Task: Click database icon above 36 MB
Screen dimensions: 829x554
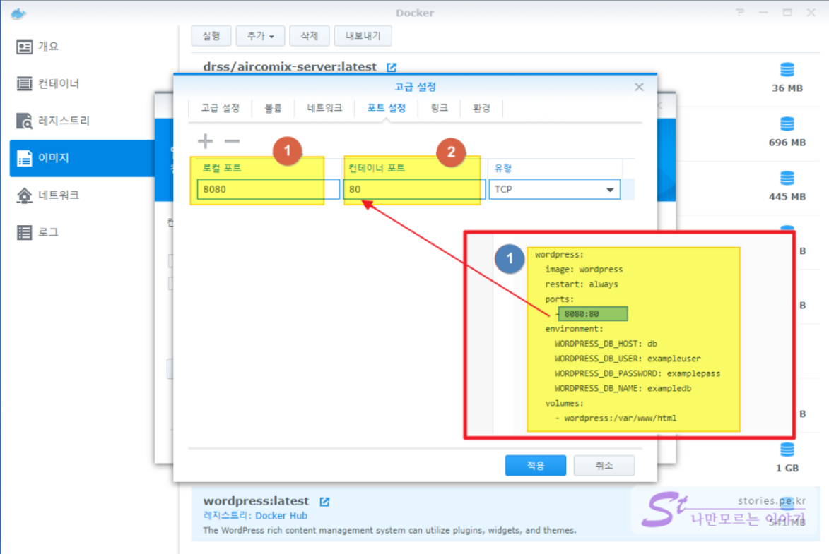Action: (787, 69)
